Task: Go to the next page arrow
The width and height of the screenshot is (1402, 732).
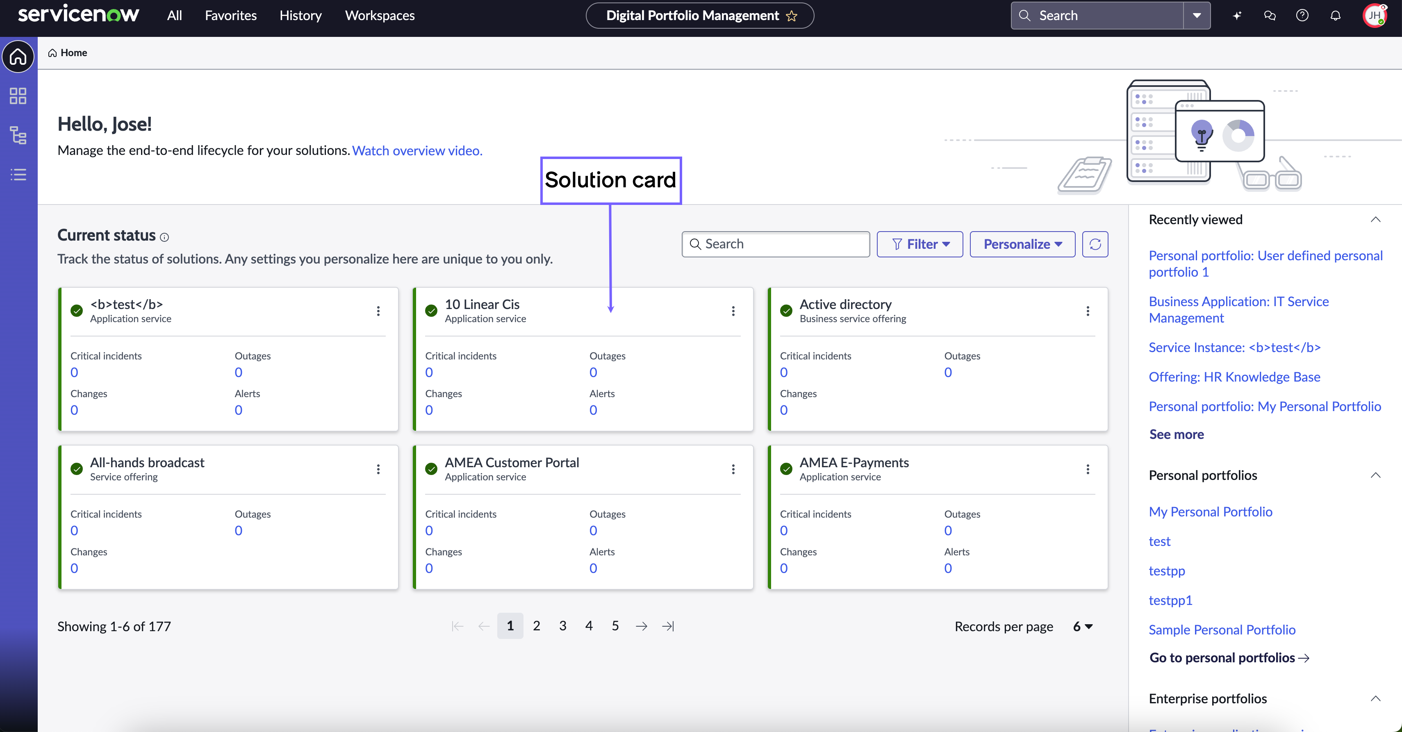Action: (x=641, y=626)
